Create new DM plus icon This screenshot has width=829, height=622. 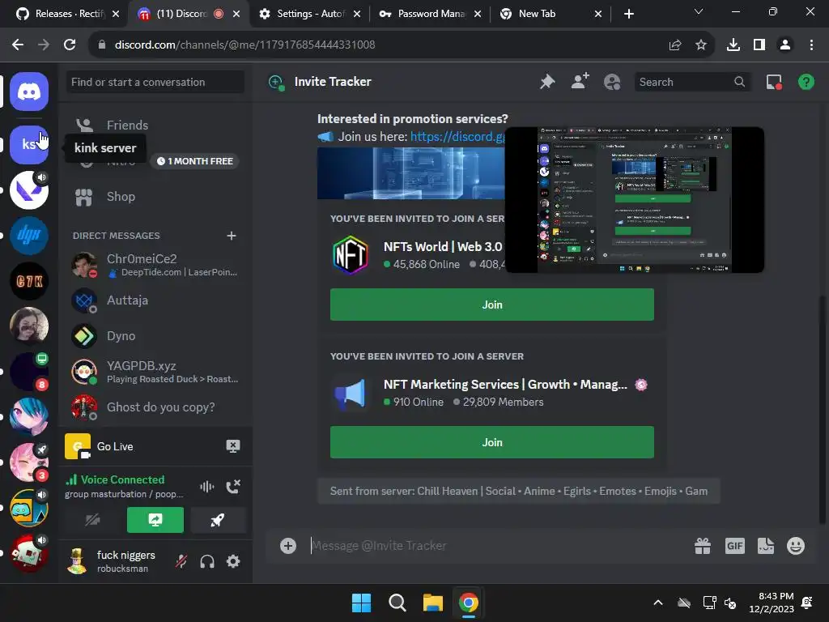(x=232, y=236)
